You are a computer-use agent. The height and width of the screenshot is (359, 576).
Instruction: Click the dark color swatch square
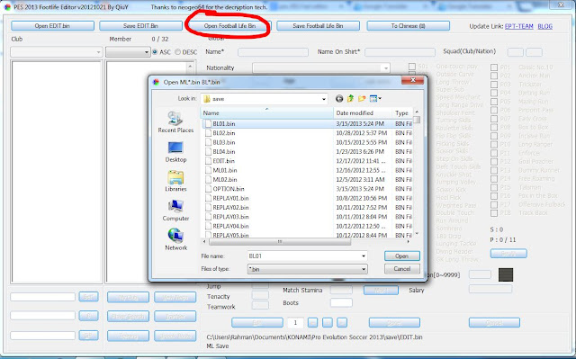coord(506,274)
